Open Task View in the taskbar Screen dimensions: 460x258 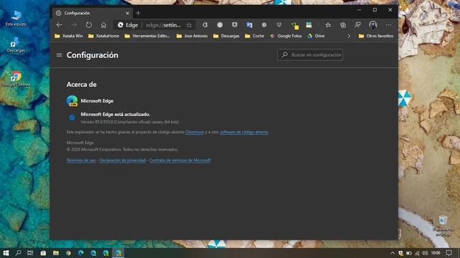click(x=30, y=253)
